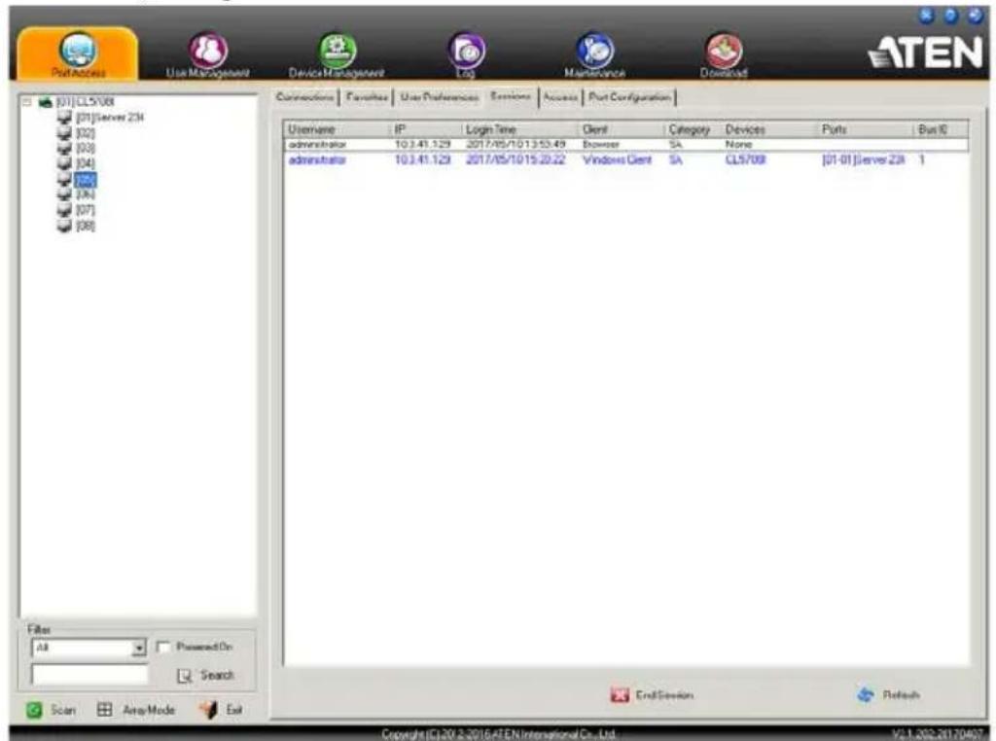
Task: Select the Browser client administrator session row
Action: (625, 145)
